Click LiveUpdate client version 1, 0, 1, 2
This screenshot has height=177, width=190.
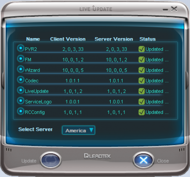pyautogui.click(x=73, y=91)
